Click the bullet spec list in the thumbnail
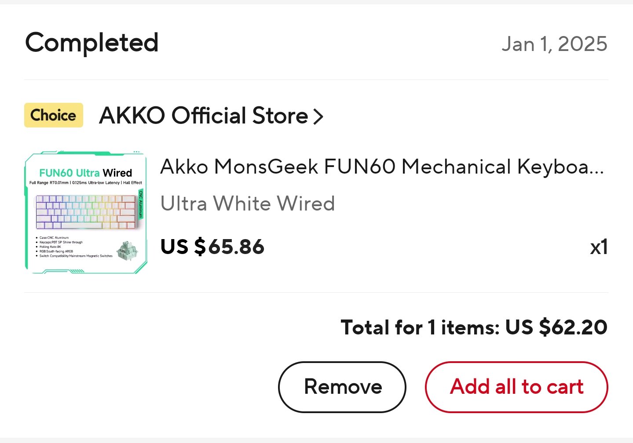Image resolution: width=633 pixels, height=443 pixels. coord(75,247)
